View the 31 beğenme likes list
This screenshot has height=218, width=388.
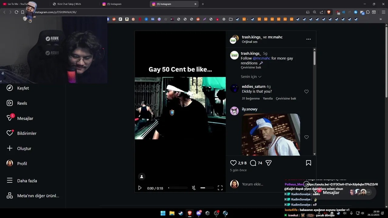tap(251, 98)
